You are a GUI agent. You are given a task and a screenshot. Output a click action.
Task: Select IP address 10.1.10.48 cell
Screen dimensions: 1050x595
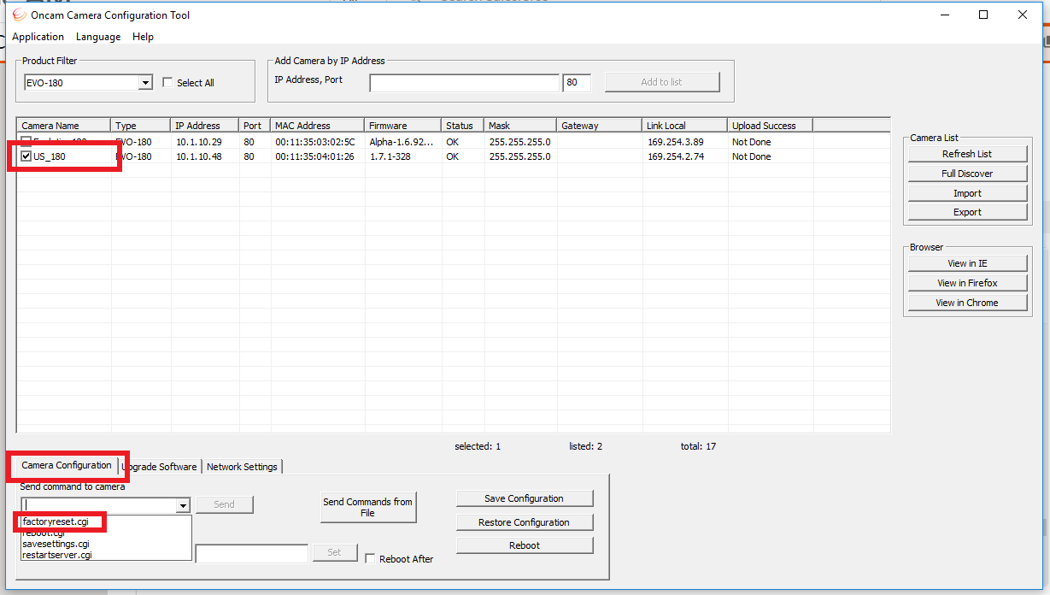[x=199, y=156]
